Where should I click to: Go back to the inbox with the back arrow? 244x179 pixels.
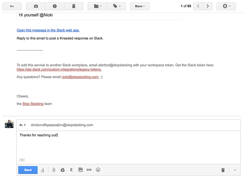pos(12,6)
